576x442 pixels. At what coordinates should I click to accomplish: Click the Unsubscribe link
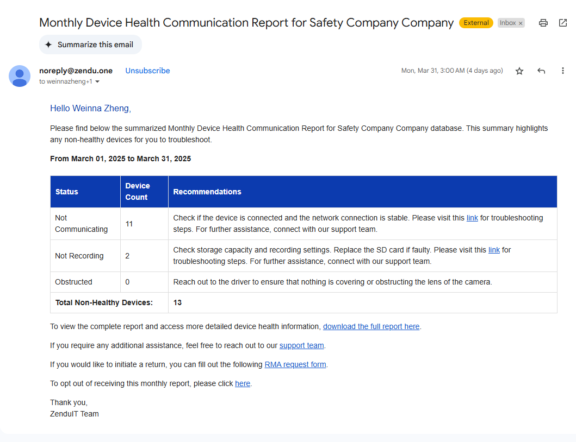click(x=147, y=71)
